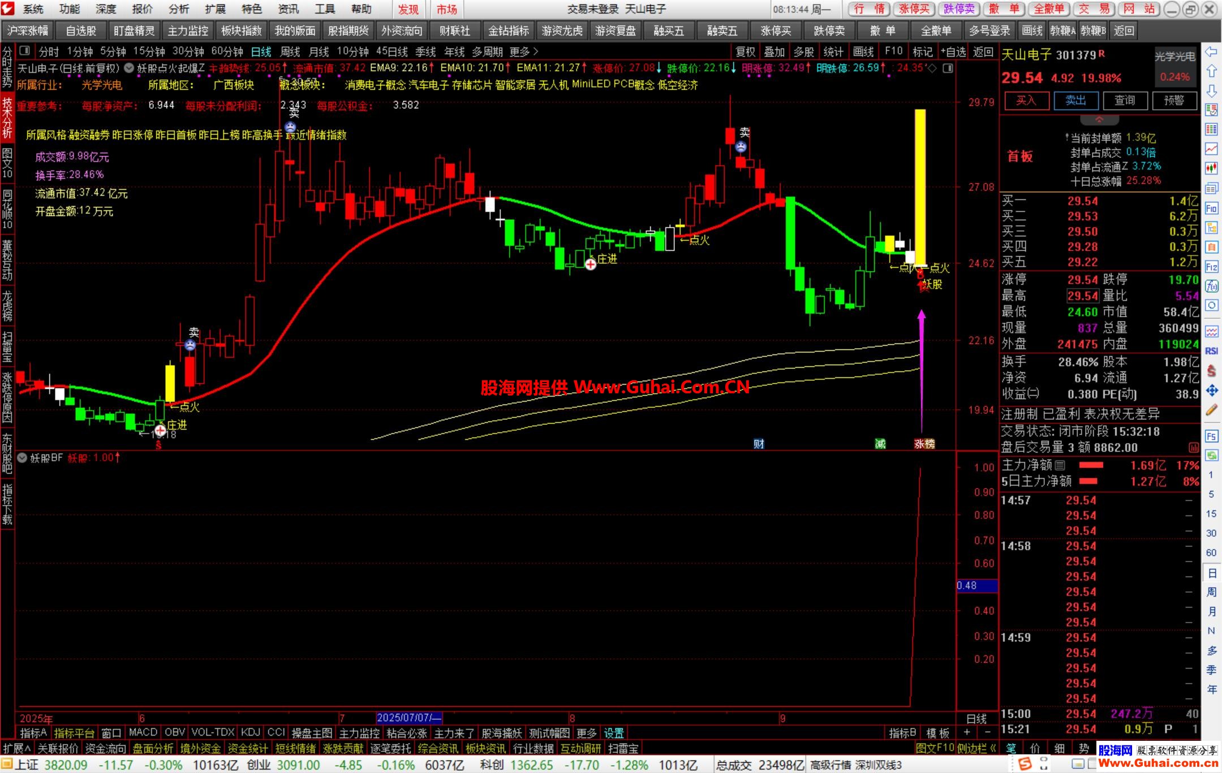The width and height of the screenshot is (1222, 773).
Task: Click the 财 marker at chart bottom
Action: click(759, 444)
